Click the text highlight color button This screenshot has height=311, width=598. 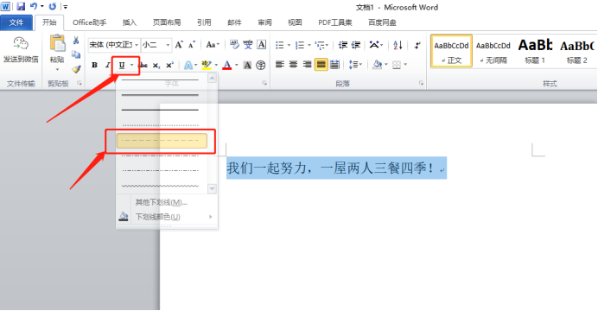click(x=207, y=65)
